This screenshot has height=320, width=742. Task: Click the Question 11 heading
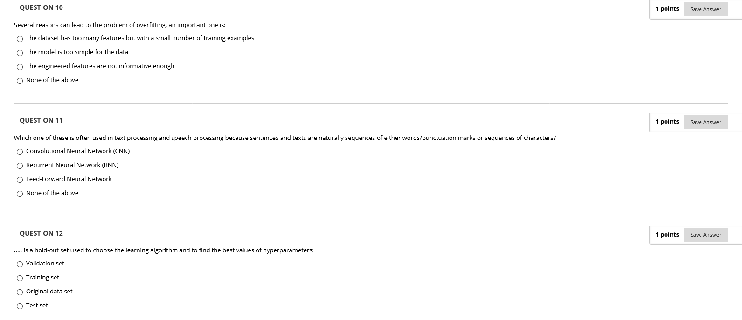click(x=41, y=120)
